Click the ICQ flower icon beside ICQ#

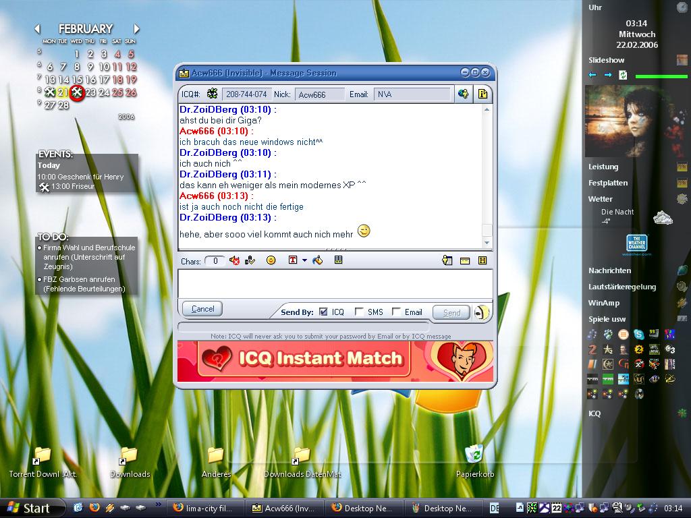coord(212,94)
